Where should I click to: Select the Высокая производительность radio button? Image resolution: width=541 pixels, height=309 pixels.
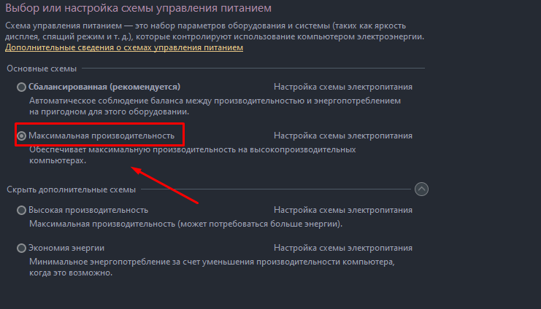coord(22,210)
